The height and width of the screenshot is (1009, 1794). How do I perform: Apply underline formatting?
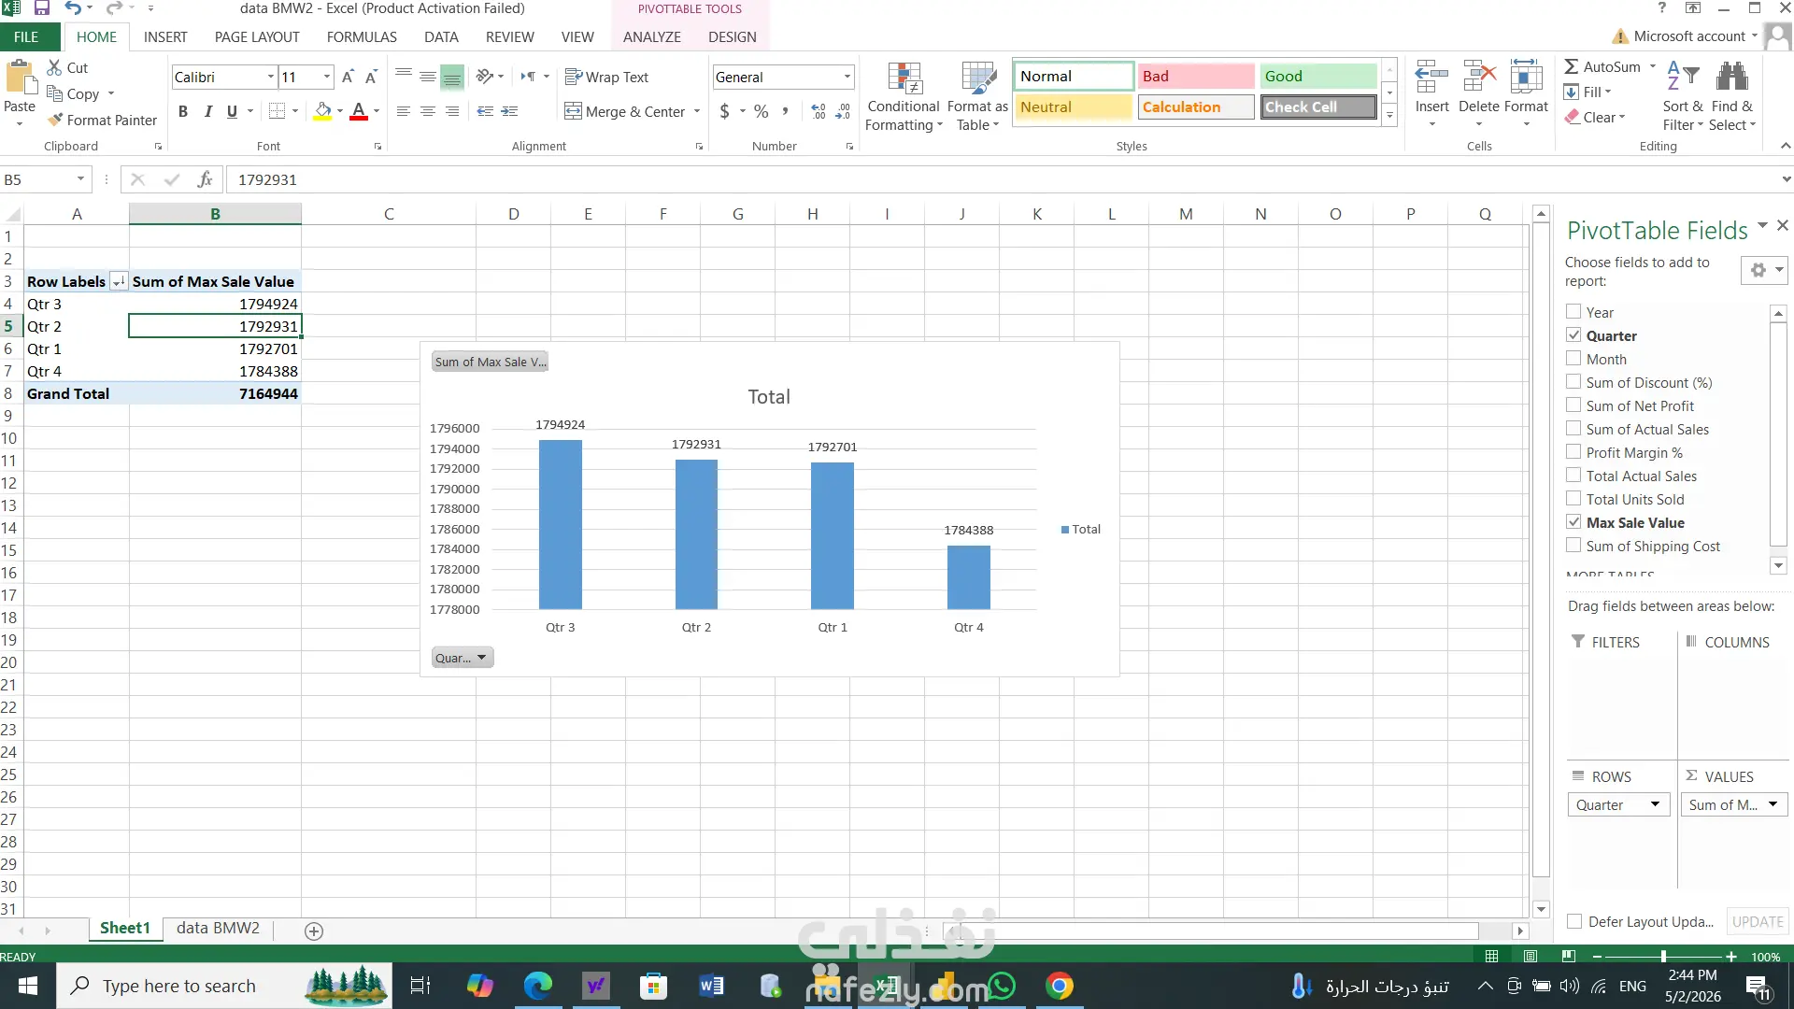232,111
